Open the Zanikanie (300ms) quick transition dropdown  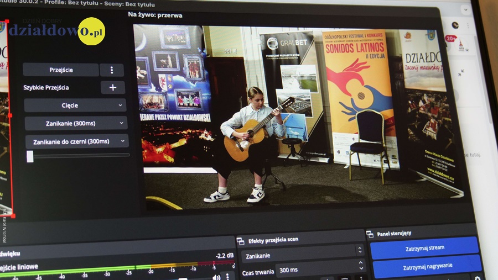coord(76,123)
